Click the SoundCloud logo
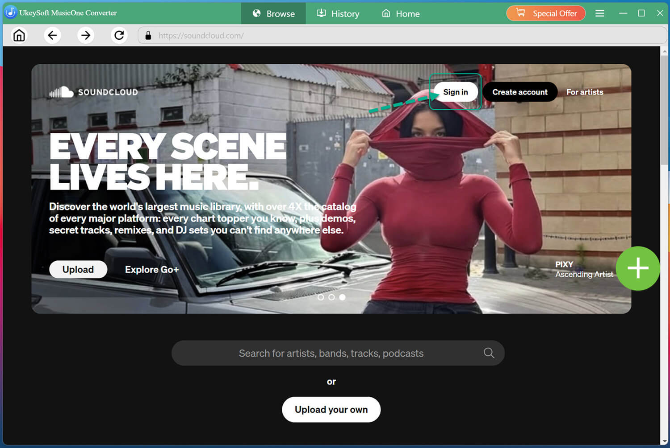This screenshot has height=448, width=670. click(x=93, y=92)
